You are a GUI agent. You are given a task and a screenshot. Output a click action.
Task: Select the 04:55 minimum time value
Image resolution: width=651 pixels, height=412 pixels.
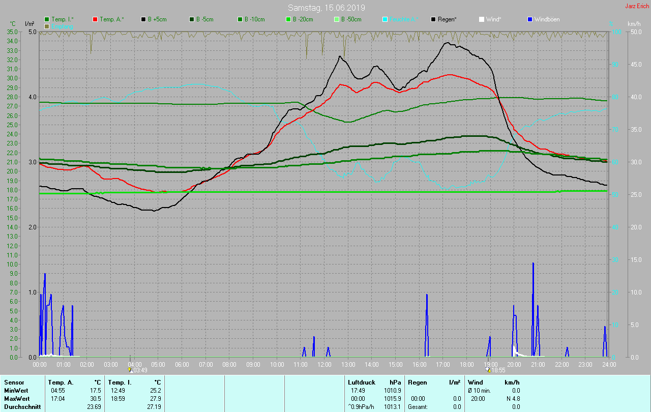tap(57, 391)
